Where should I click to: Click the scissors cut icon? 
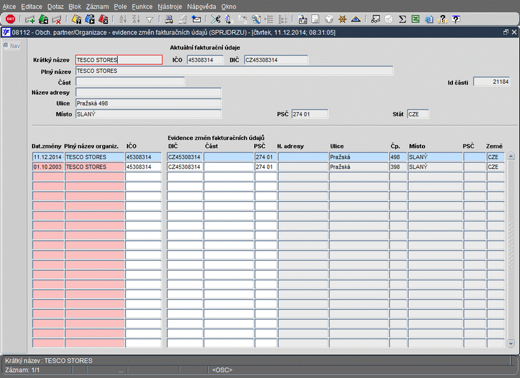click(216, 20)
